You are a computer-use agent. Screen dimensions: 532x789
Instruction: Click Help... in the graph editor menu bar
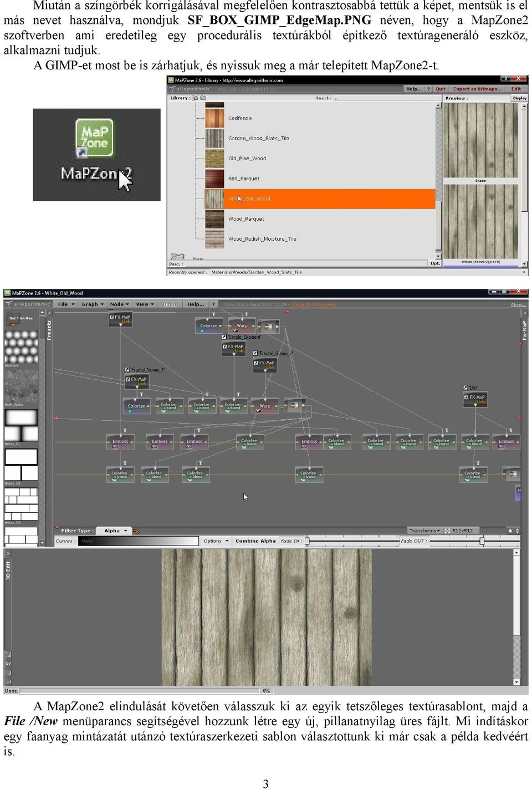(x=196, y=304)
